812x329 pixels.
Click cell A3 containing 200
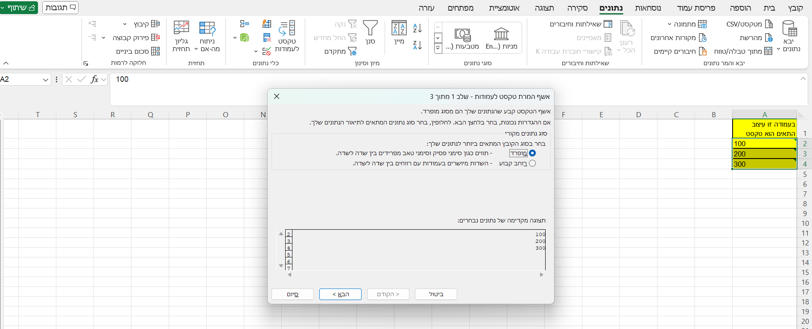(765, 154)
